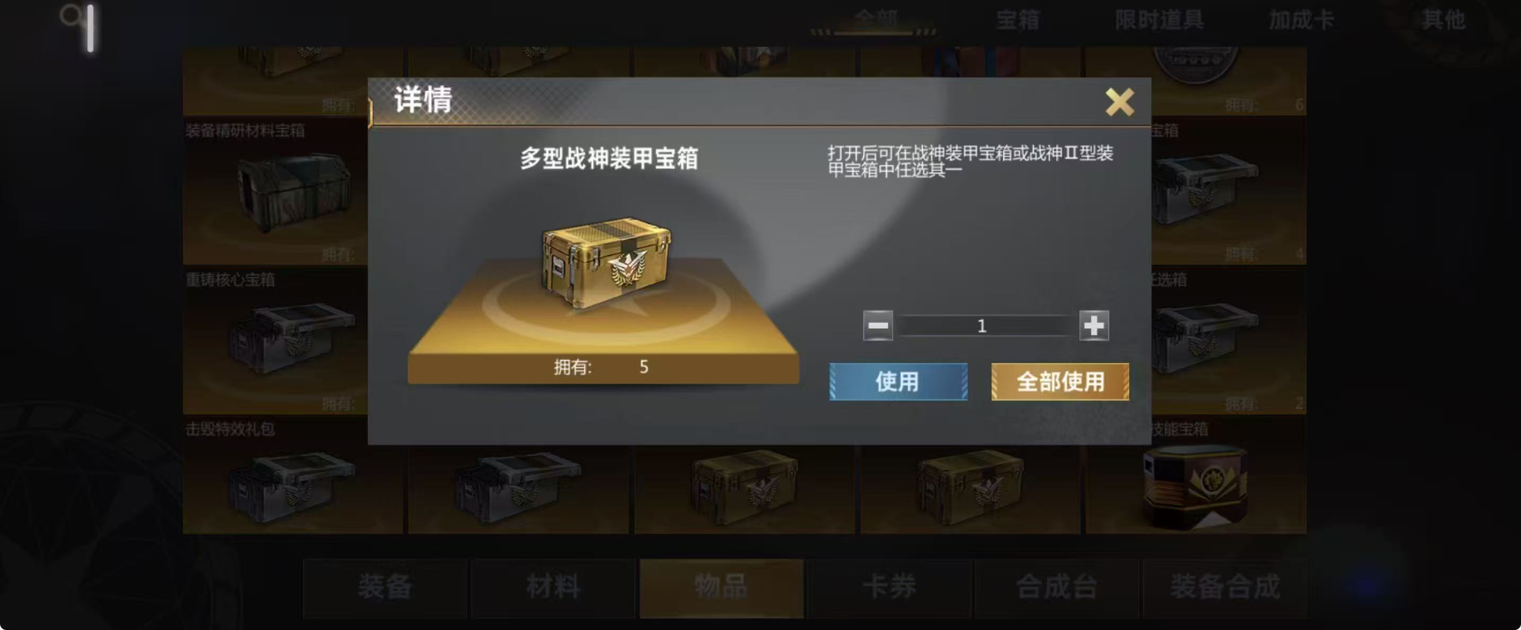This screenshot has width=1521, height=630.
Task: Decrease quantity with the minus button
Action: 877,325
